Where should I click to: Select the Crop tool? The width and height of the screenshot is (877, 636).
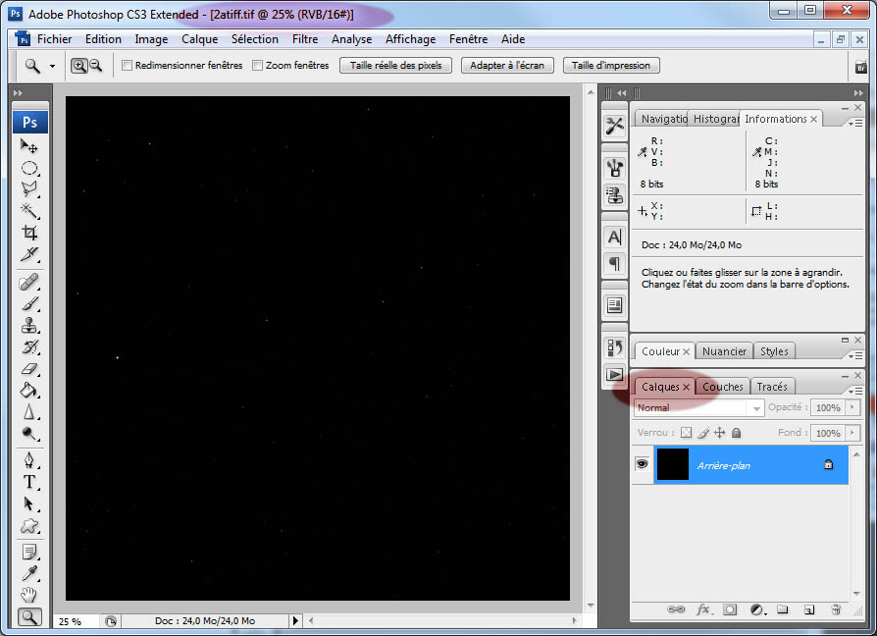point(29,233)
